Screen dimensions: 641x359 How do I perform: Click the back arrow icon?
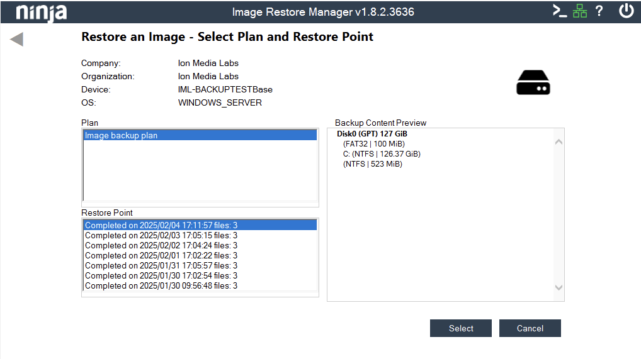pos(17,39)
